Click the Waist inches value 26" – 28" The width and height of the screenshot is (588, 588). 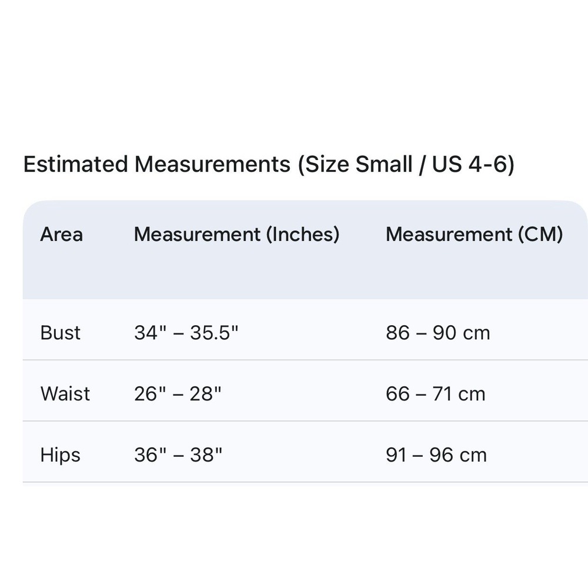(178, 394)
